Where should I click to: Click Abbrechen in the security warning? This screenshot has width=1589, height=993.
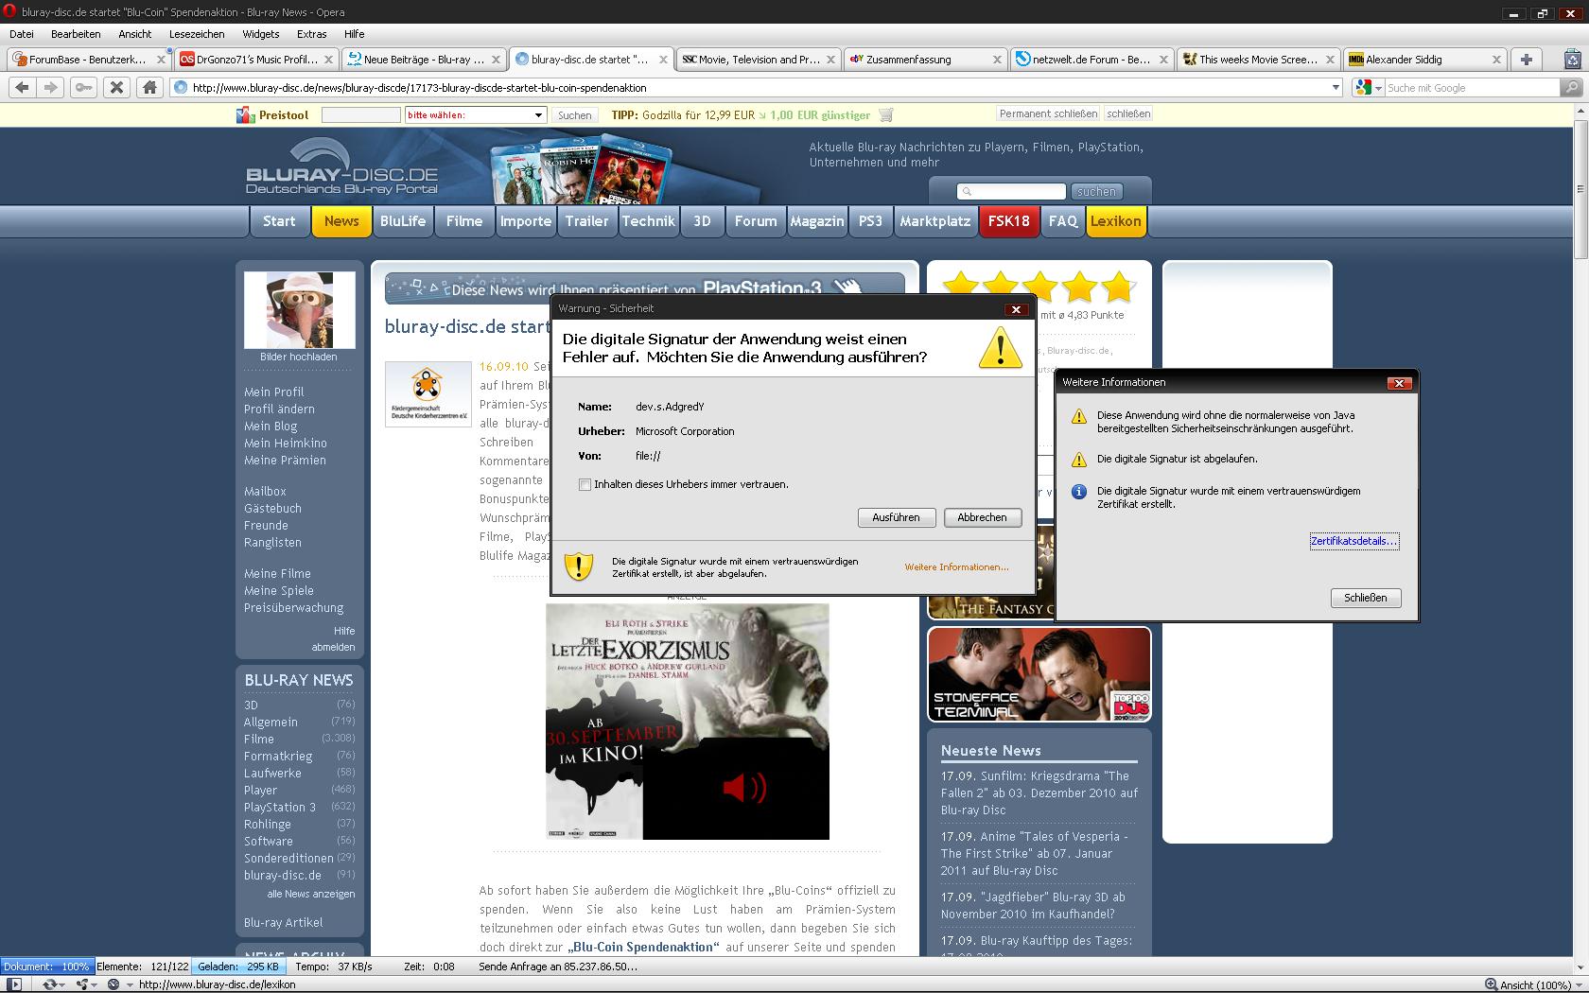[982, 517]
